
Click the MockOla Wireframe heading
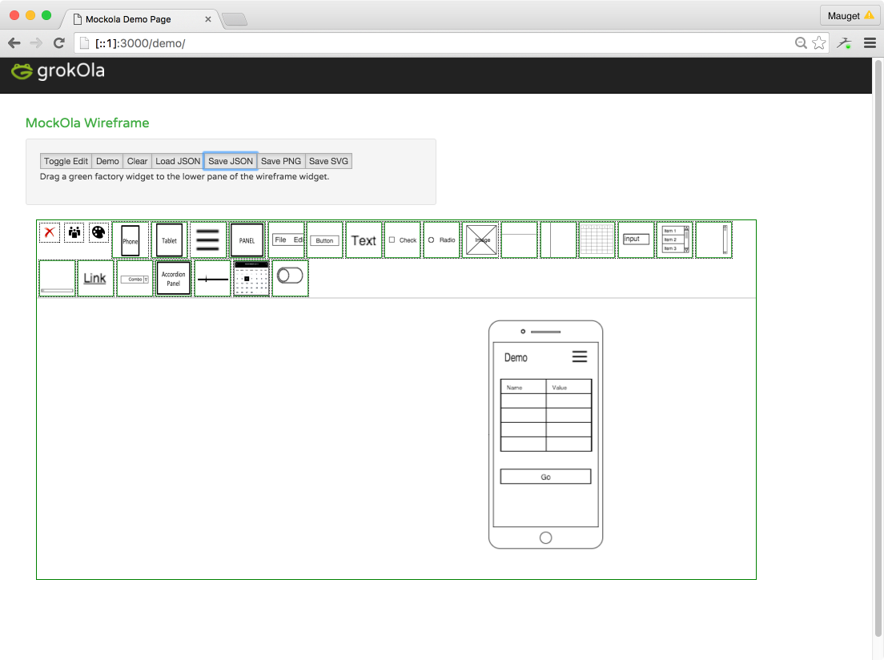point(87,123)
